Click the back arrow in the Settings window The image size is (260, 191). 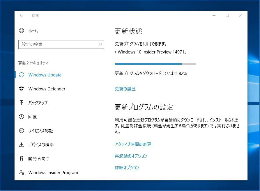(22, 15)
